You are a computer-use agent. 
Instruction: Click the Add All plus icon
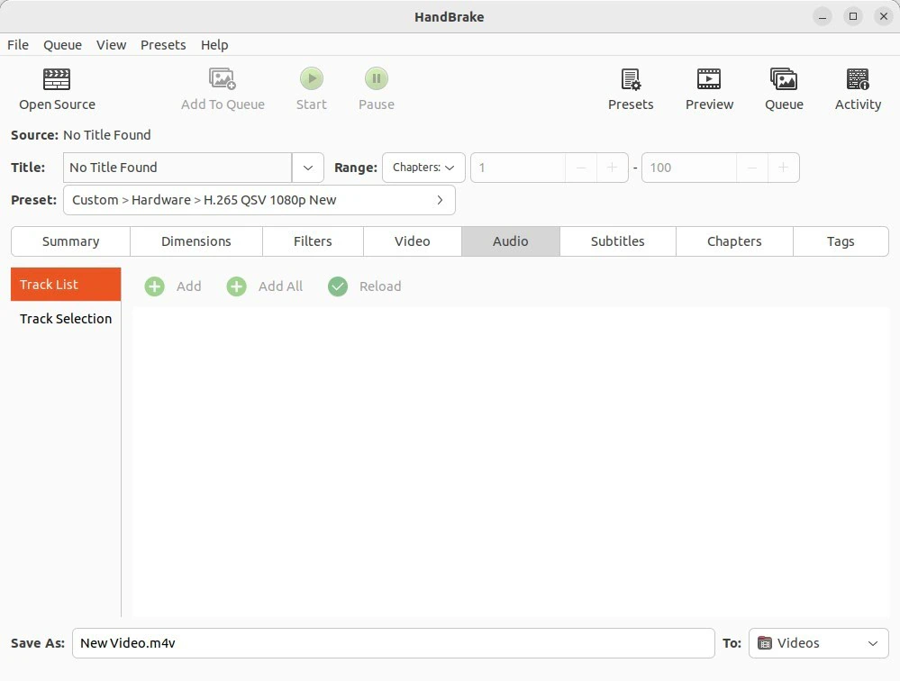236,286
